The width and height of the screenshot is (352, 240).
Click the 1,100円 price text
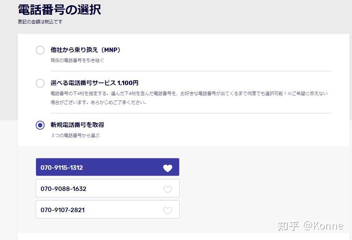tap(128, 83)
